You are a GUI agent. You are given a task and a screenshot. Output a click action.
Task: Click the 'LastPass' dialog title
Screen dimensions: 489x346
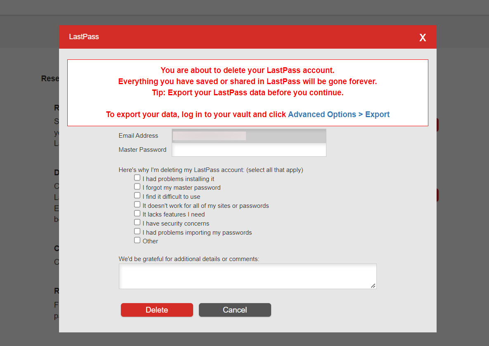[84, 37]
